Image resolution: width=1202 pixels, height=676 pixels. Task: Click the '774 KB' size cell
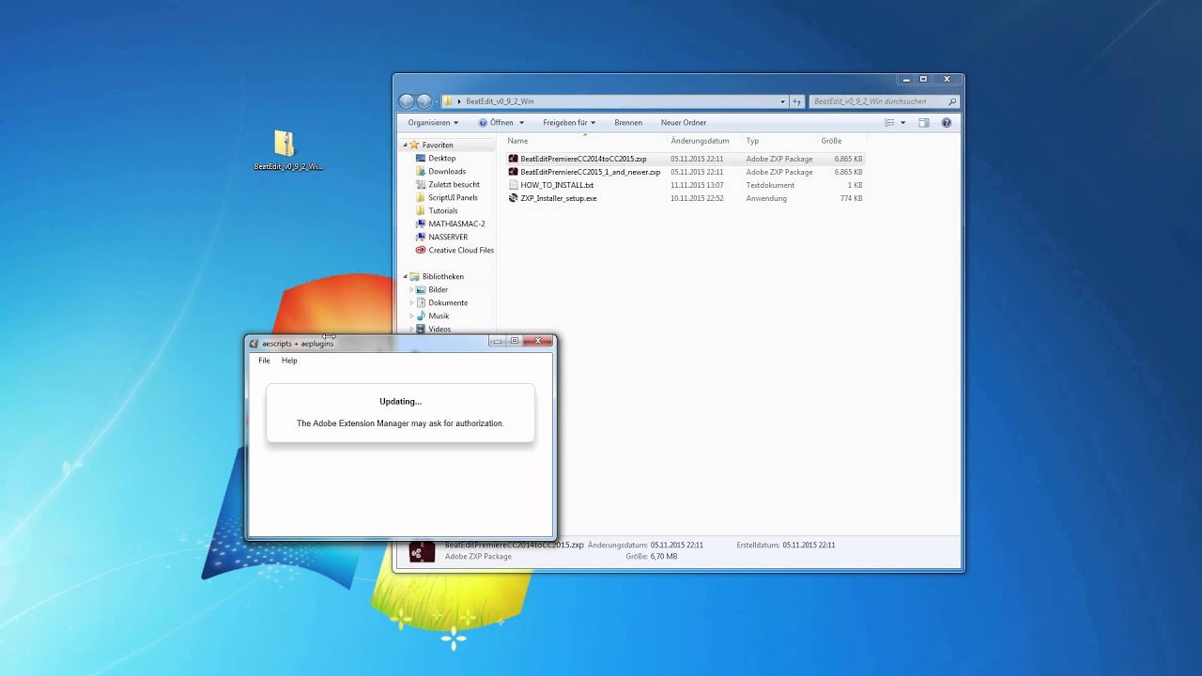tap(851, 198)
